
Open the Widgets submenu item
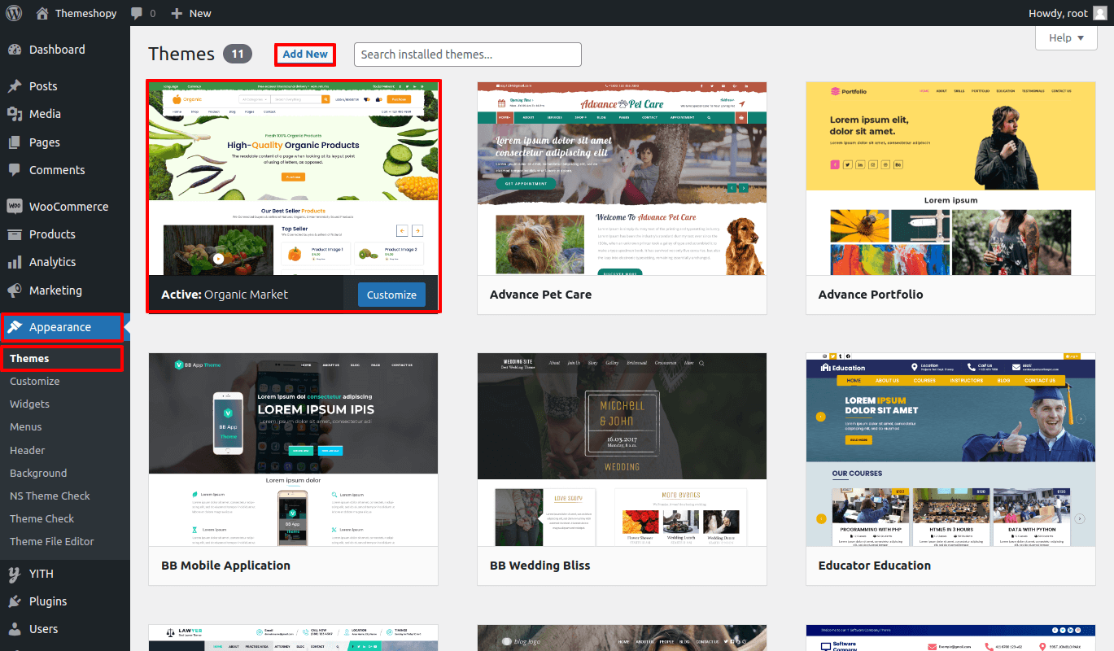point(29,404)
